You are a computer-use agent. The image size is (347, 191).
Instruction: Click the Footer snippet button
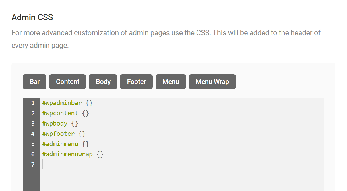tap(136, 82)
